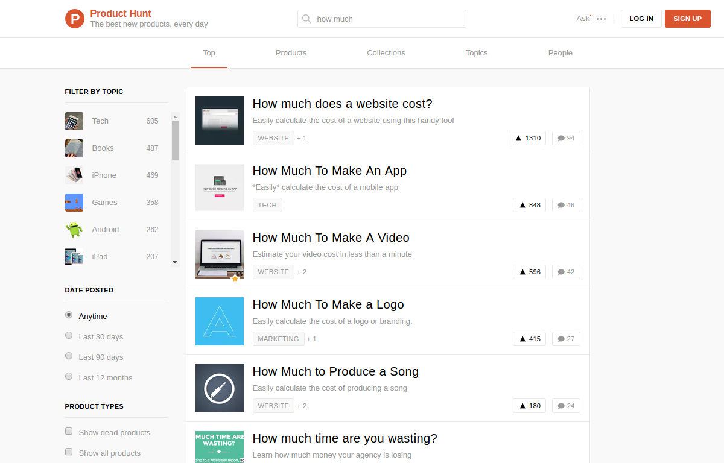This screenshot has height=463, width=724.
Task: Switch to the Collections tab
Action: (x=386, y=53)
